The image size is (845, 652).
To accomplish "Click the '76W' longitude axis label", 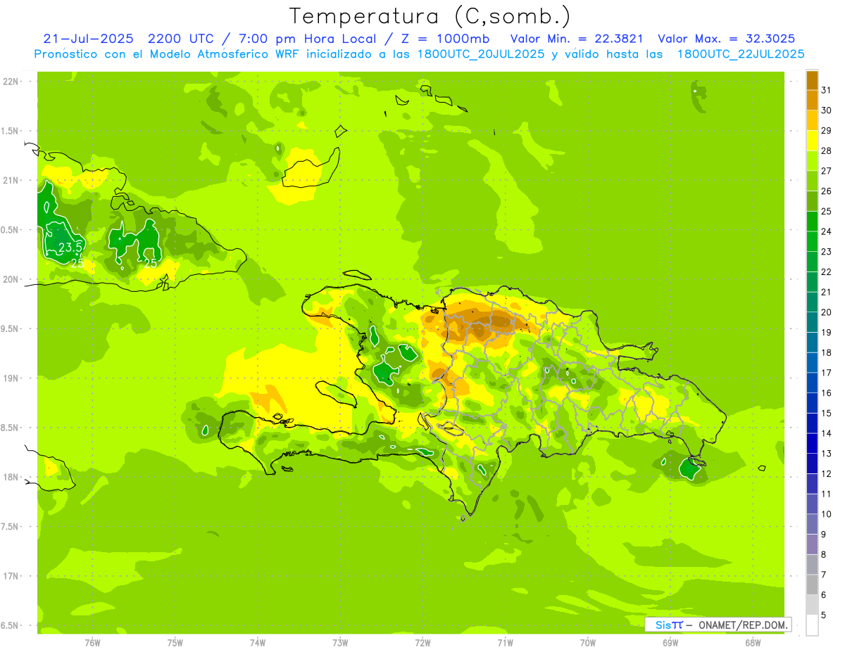I will pyautogui.click(x=92, y=642).
